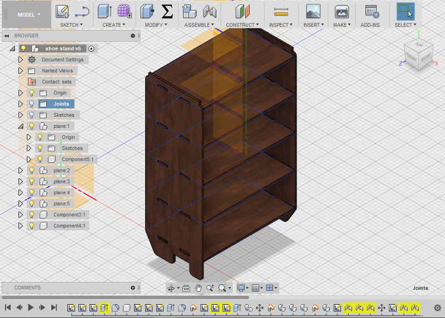Open the MODEL workspace dropdown
Screen dimensions: 445x318
tap(29, 14)
